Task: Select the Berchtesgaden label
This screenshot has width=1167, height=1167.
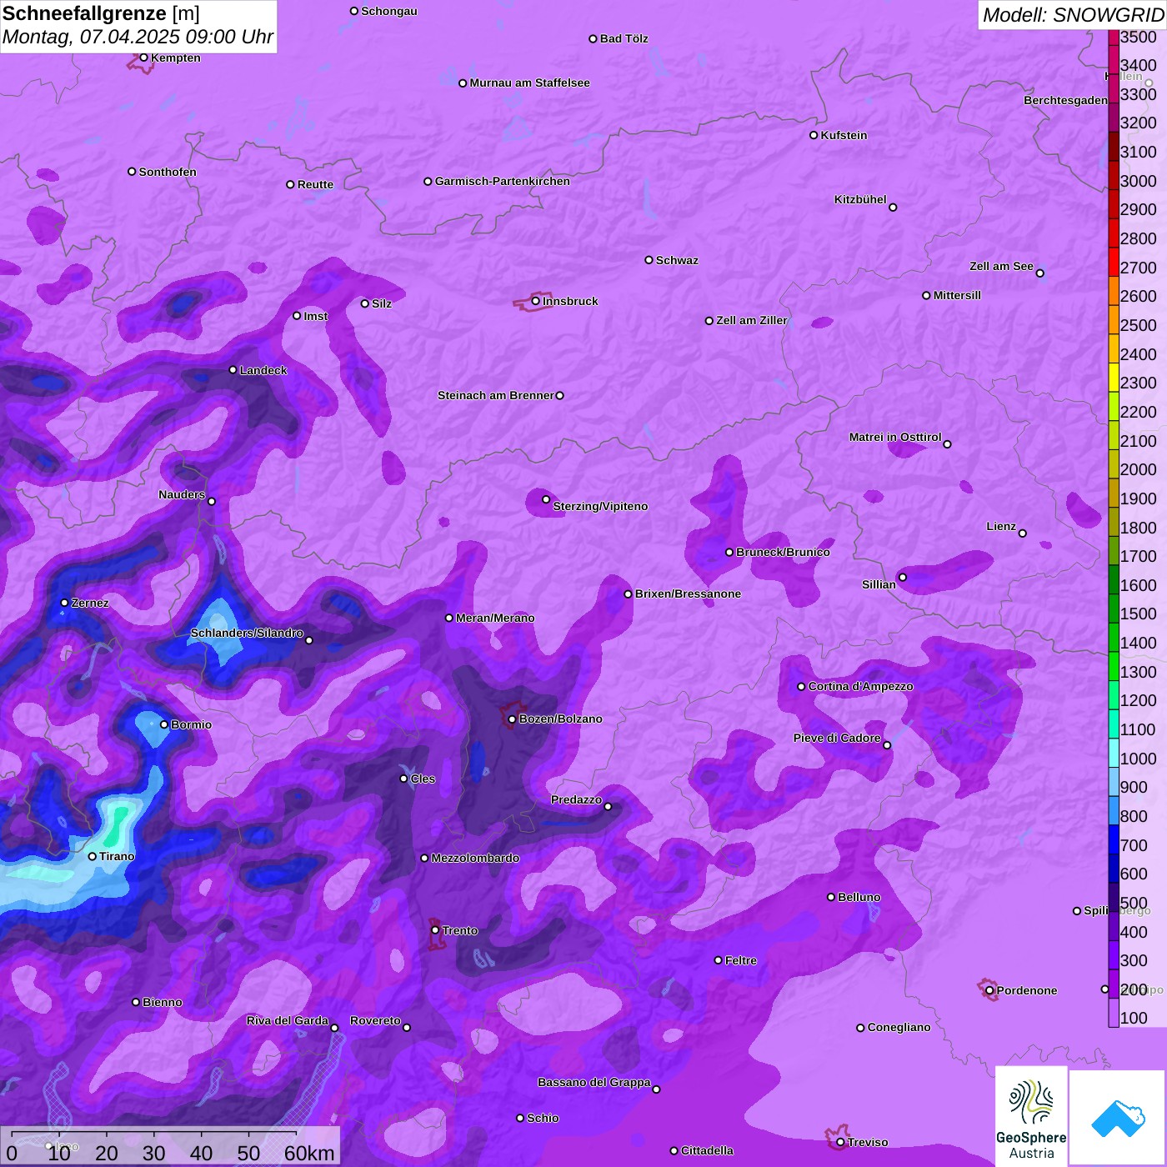Action: (x=1065, y=100)
